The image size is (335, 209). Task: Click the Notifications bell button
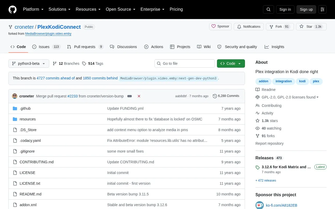point(249,27)
